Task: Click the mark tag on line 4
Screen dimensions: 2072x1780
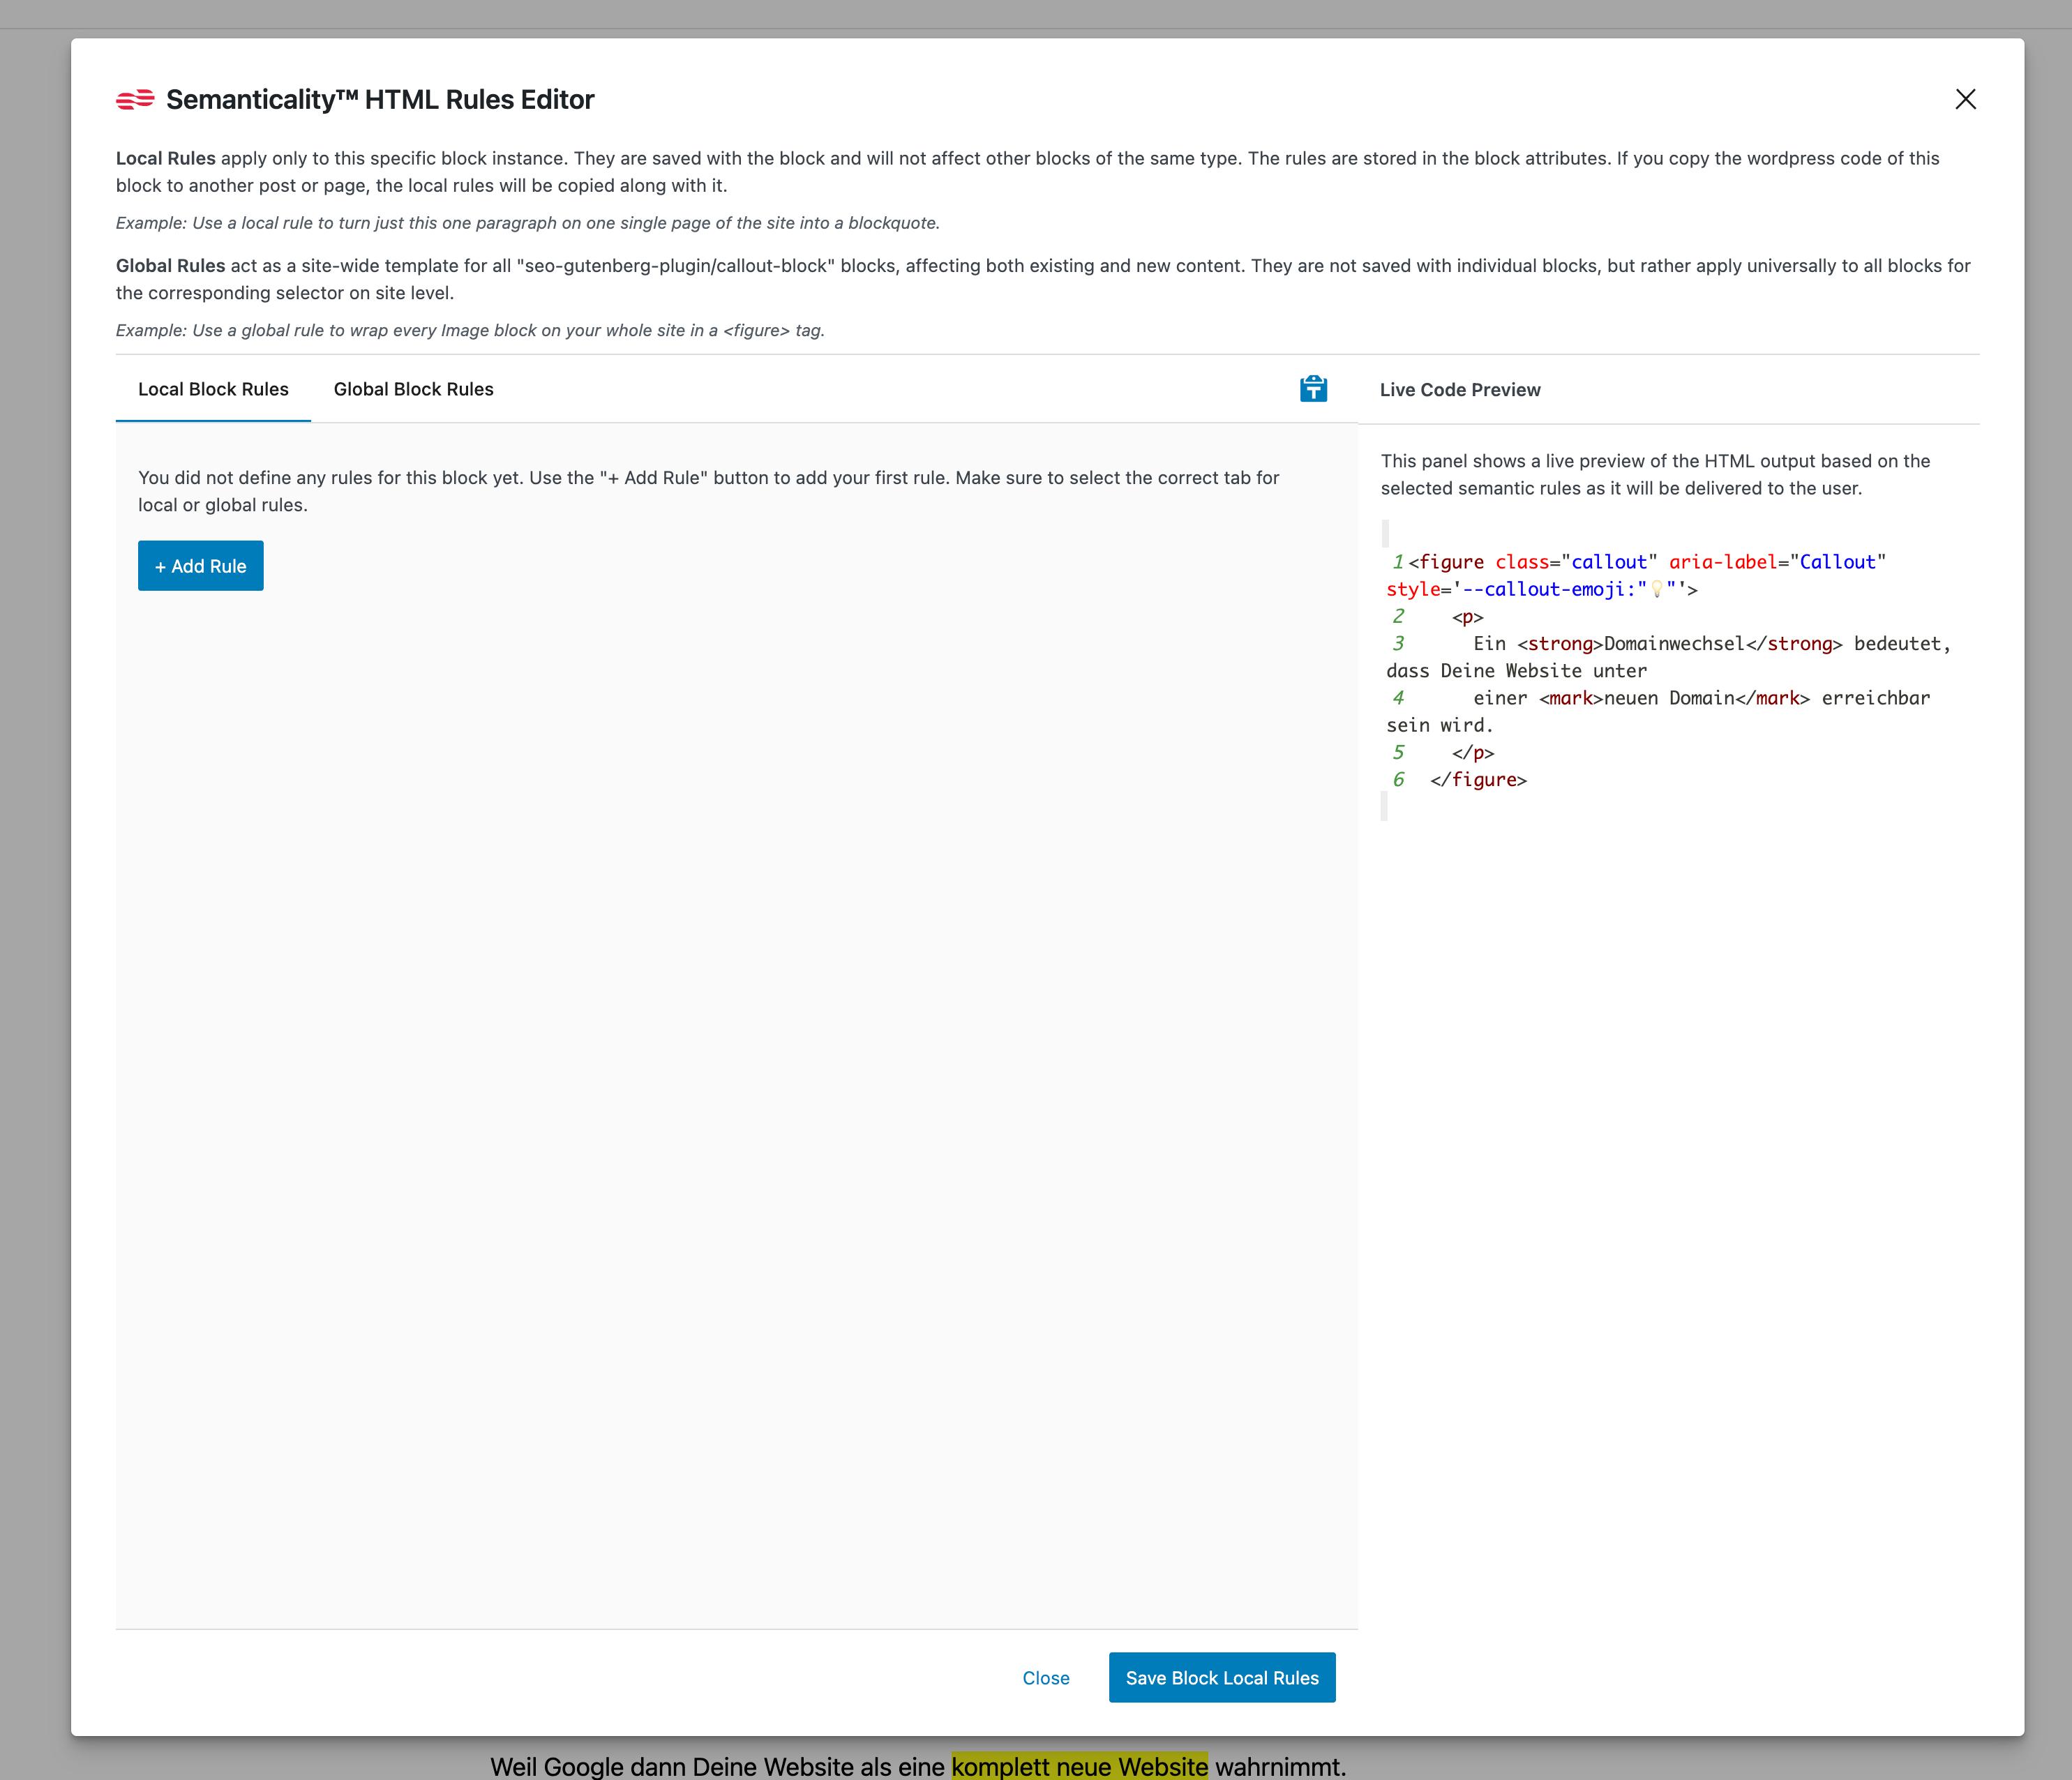Action: click(x=1570, y=698)
